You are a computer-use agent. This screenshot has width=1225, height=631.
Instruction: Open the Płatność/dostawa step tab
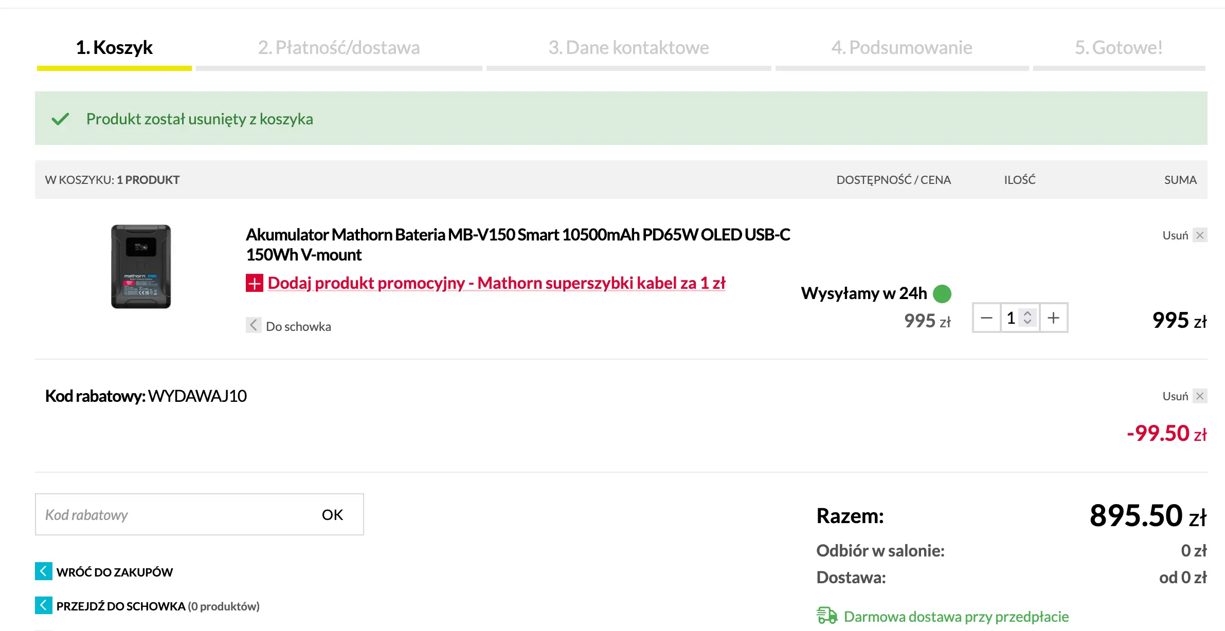click(339, 48)
